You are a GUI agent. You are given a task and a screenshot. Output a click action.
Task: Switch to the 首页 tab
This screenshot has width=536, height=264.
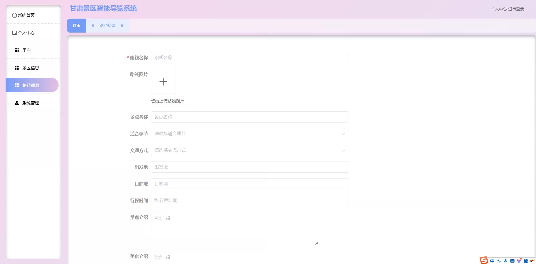click(x=76, y=26)
